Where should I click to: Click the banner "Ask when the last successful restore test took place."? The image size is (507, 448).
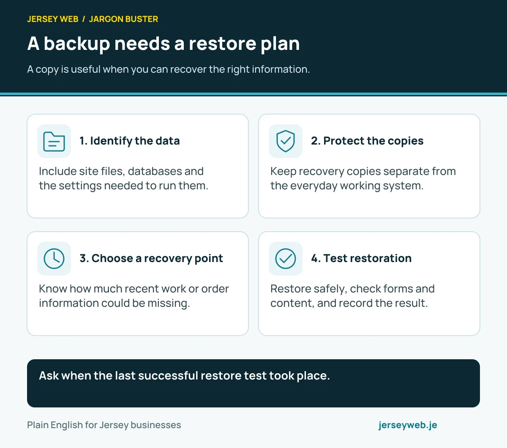point(253,383)
